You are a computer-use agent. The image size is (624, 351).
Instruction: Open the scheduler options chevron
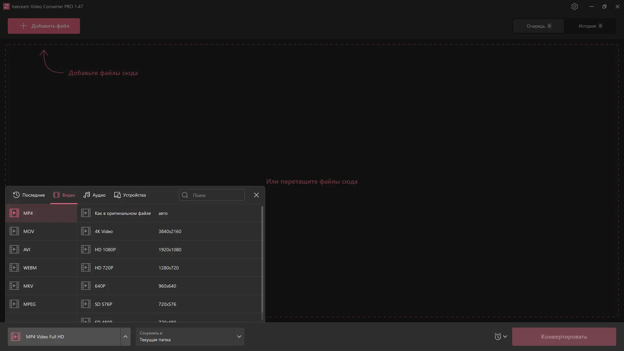click(x=505, y=337)
